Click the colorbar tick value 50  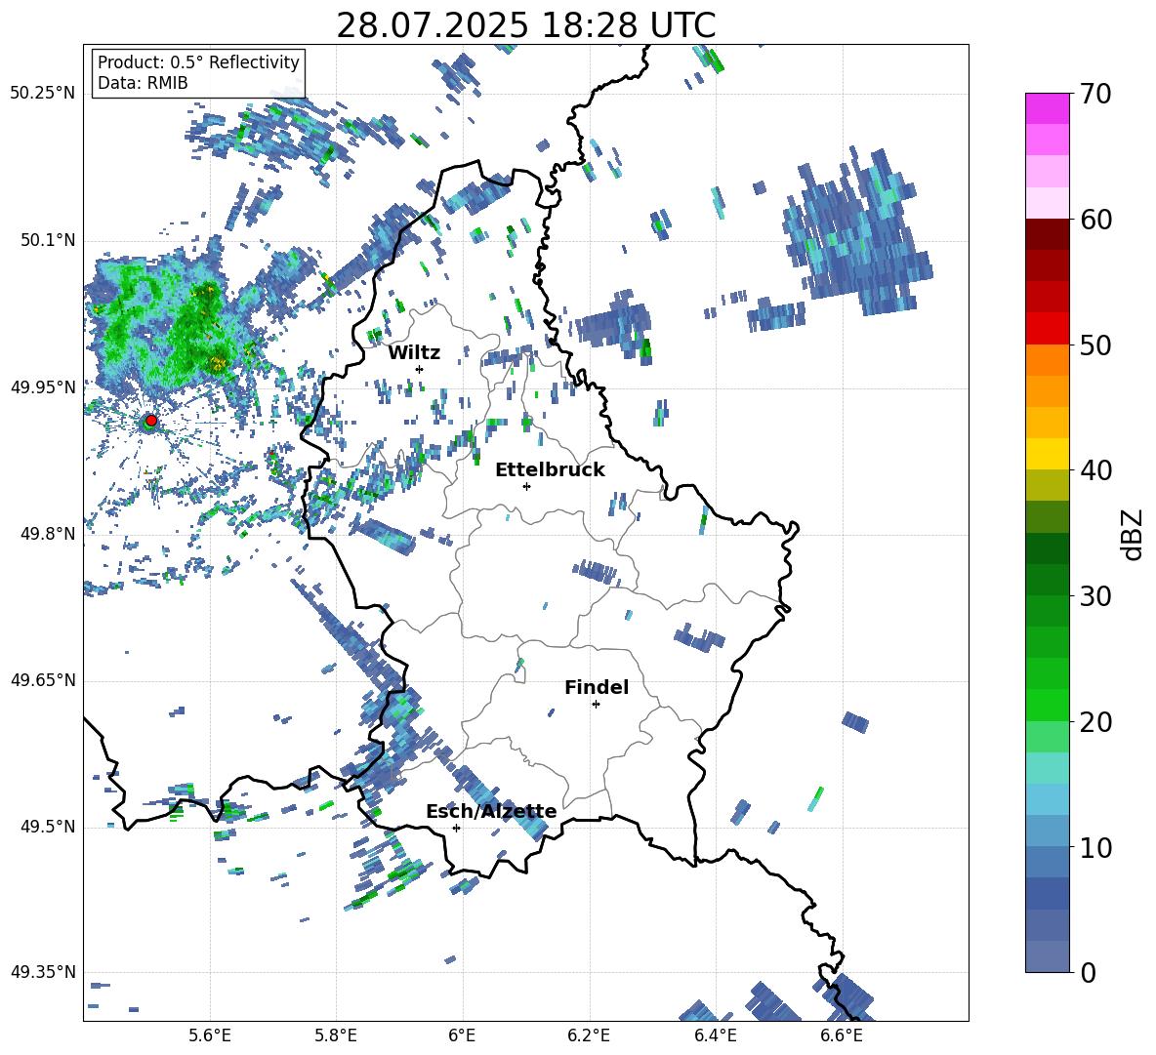tap(1095, 345)
